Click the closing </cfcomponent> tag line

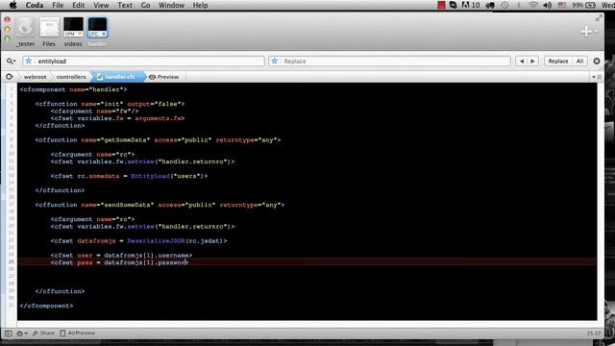click(x=46, y=306)
